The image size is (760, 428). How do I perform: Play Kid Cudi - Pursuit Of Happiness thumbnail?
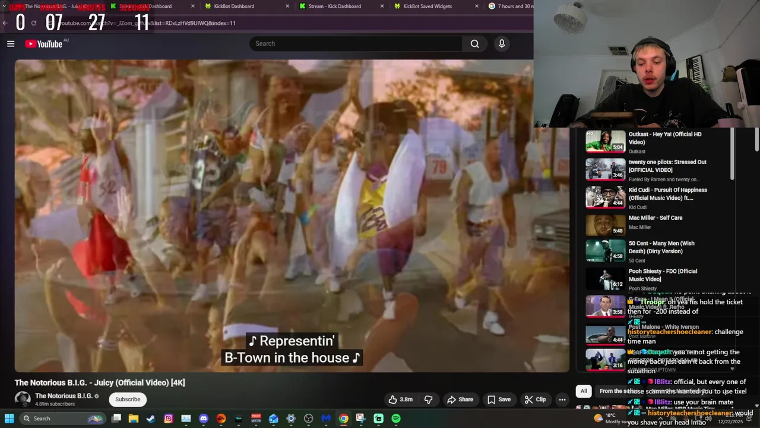click(x=606, y=197)
